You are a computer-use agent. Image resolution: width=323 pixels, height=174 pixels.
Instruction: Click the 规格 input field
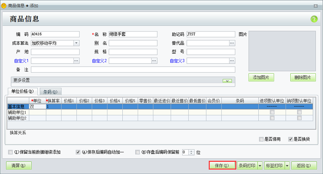pos(133,52)
